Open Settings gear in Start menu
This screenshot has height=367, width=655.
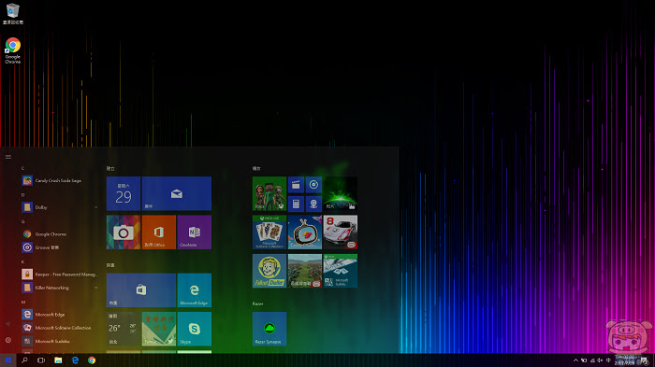[7, 340]
